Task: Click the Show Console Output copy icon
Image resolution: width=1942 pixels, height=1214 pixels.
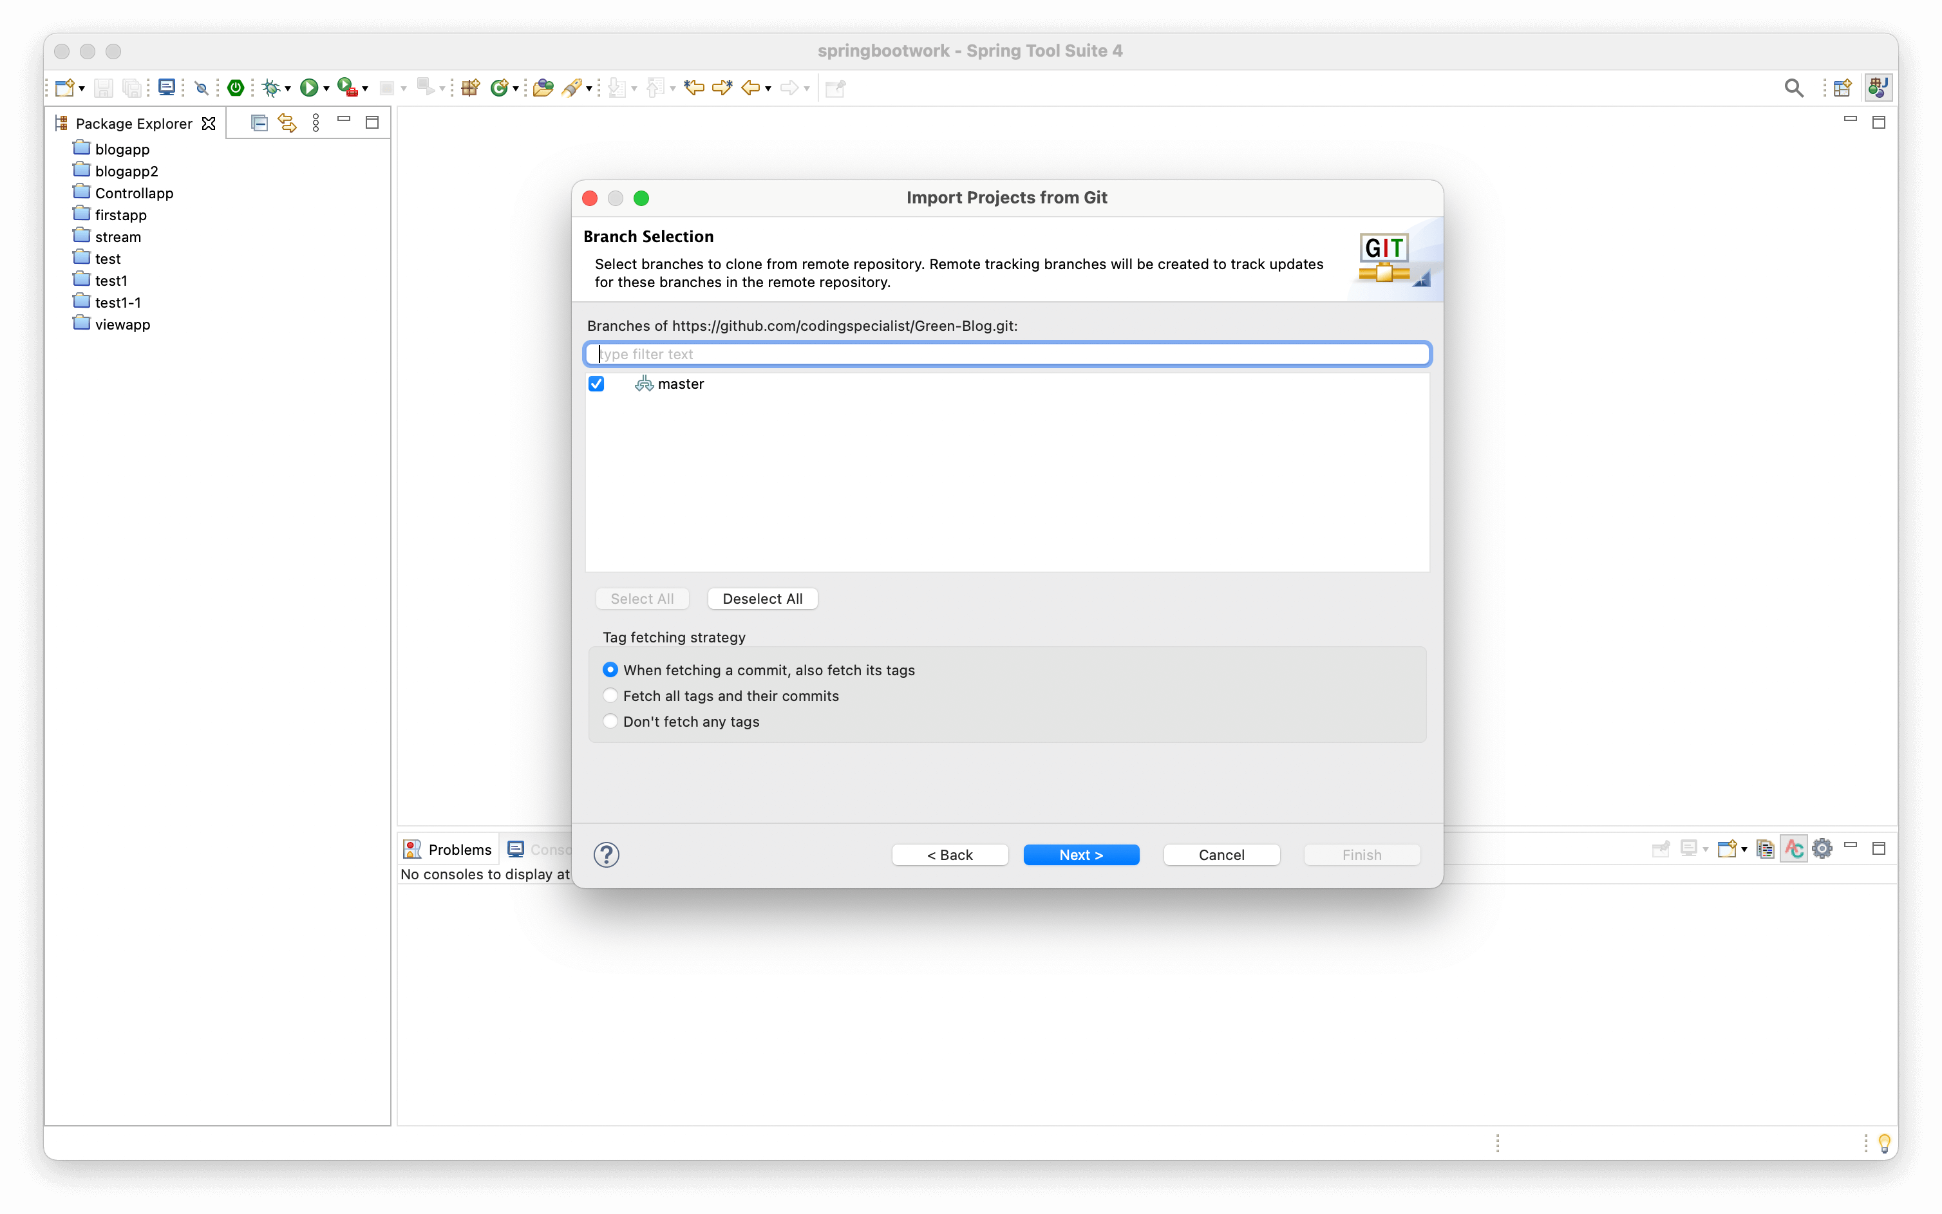Action: pos(1766,848)
